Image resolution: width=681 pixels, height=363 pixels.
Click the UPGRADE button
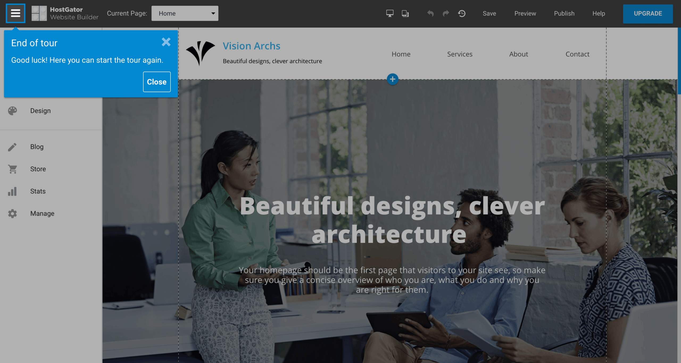[x=648, y=14]
